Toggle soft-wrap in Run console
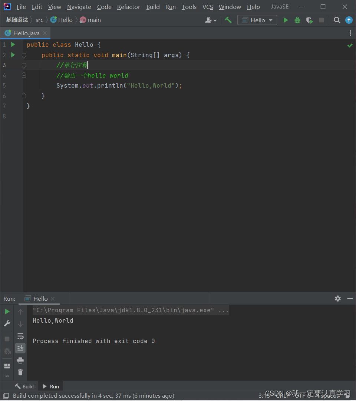356x401 pixels. pyautogui.click(x=20, y=336)
